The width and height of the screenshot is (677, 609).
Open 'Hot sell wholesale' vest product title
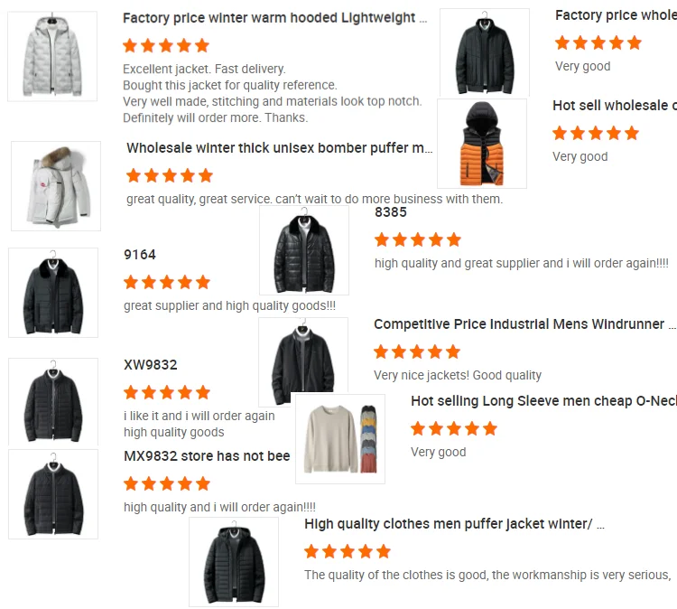[615, 106]
